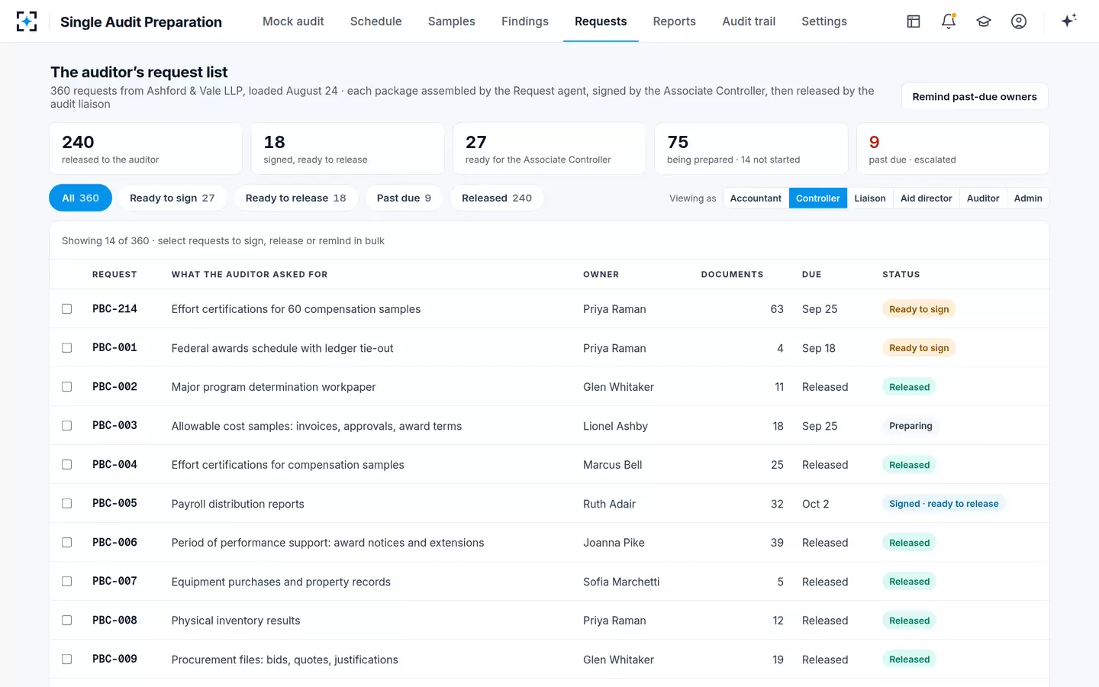Open the layout panel icon

[914, 21]
